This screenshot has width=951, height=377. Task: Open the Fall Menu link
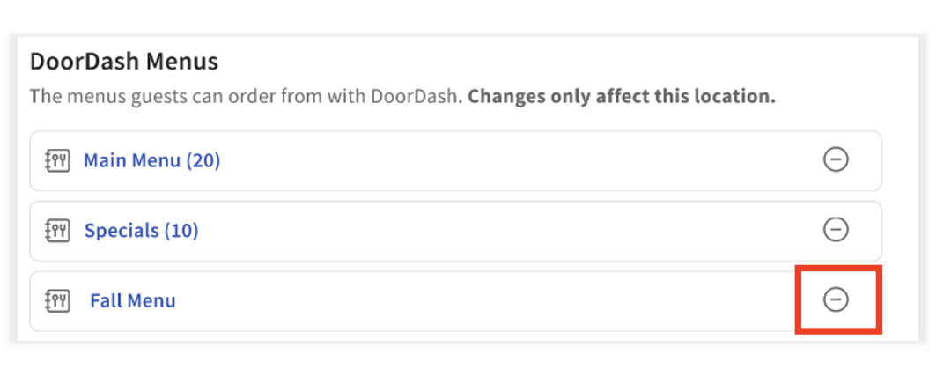(x=132, y=300)
